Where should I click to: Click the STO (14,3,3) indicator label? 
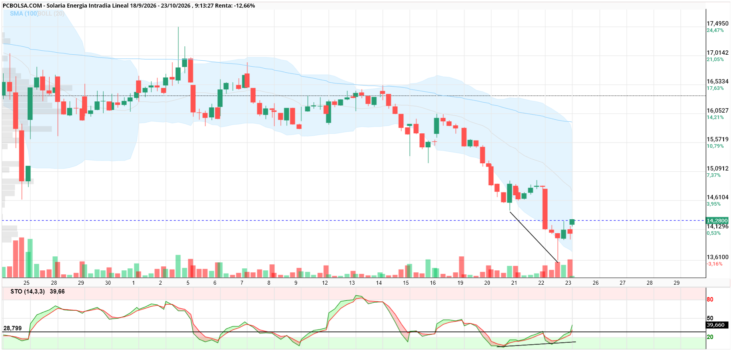[28, 292]
